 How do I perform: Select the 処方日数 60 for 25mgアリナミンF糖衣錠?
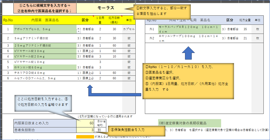tap(114, 45)
